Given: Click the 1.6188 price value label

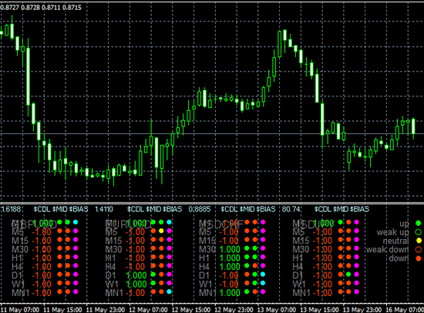Looking at the screenshot, I should click(x=11, y=209).
